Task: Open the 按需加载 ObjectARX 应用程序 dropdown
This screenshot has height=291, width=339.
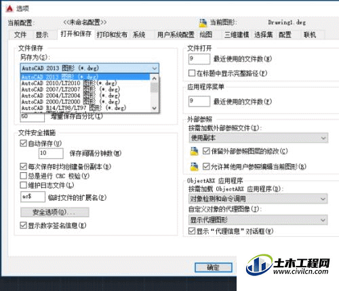Action: coord(258,199)
